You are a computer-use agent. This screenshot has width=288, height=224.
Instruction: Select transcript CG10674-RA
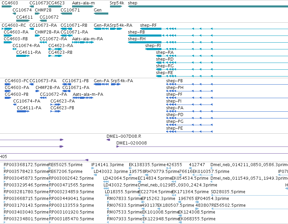point(26,46)
